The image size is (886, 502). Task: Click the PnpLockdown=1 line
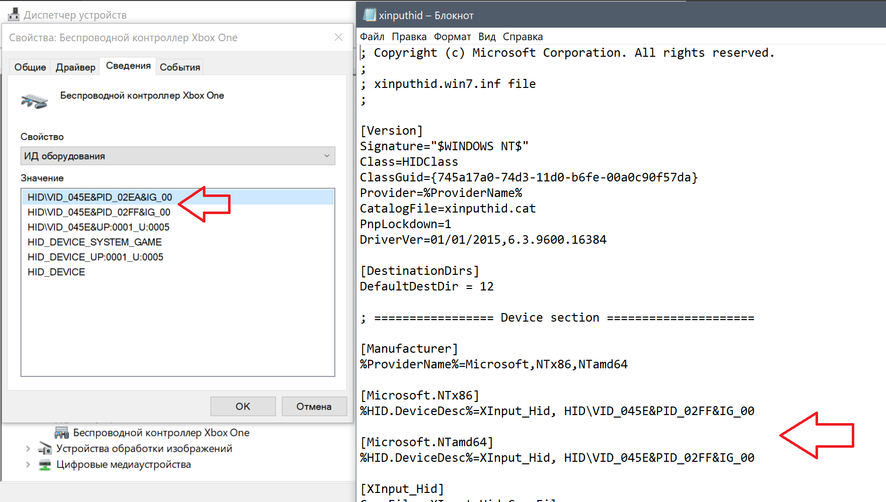tap(406, 224)
